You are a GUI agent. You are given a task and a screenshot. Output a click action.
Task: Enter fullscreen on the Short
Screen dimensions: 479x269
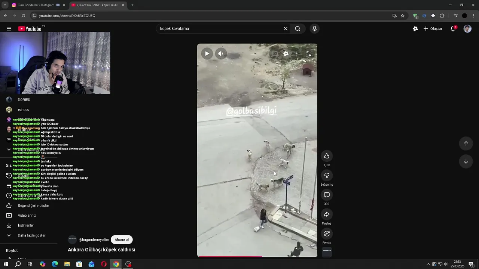coord(309,53)
